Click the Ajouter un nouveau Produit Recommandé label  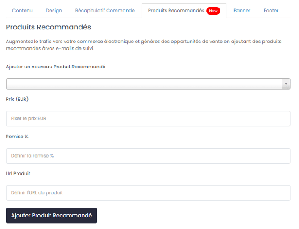(55, 67)
